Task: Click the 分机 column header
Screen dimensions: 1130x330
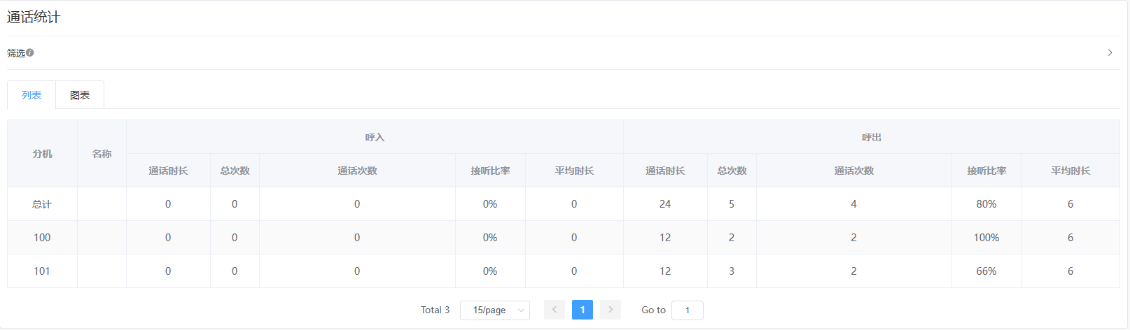Action: pyautogui.click(x=42, y=154)
